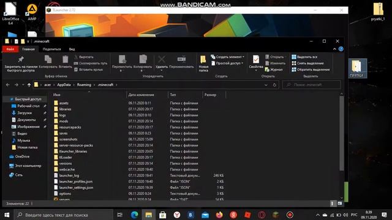Screen dimensions: 392x220
Task: Select the launcher_profiles.json file
Action: point(76,182)
